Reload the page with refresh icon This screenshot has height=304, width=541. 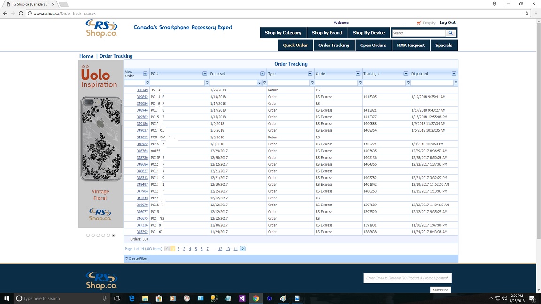(21, 13)
